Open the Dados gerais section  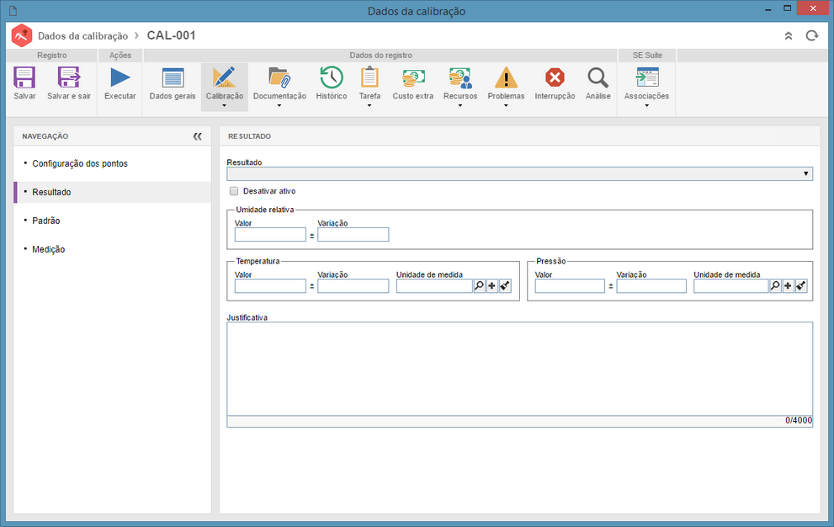coord(173,77)
